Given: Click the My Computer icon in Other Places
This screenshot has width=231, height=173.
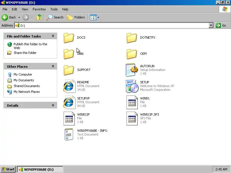Looking at the screenshot, I should click(x=10, y=75).
